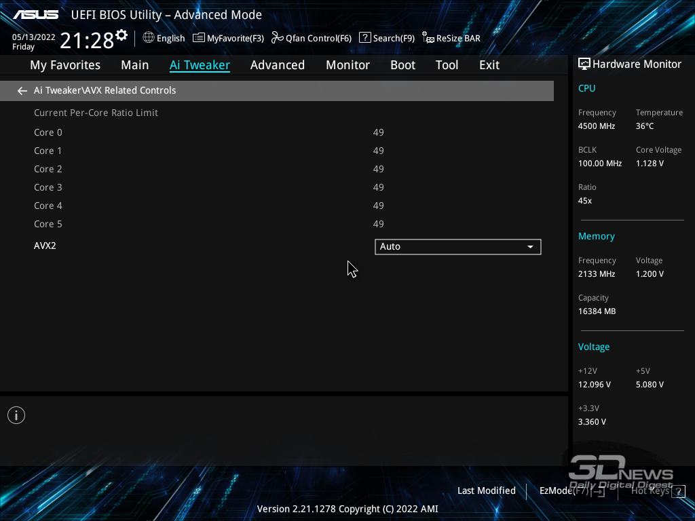
Task: Click memory voltage value 1.200 V
Action: pyautogui.click(x=650, y=274)
